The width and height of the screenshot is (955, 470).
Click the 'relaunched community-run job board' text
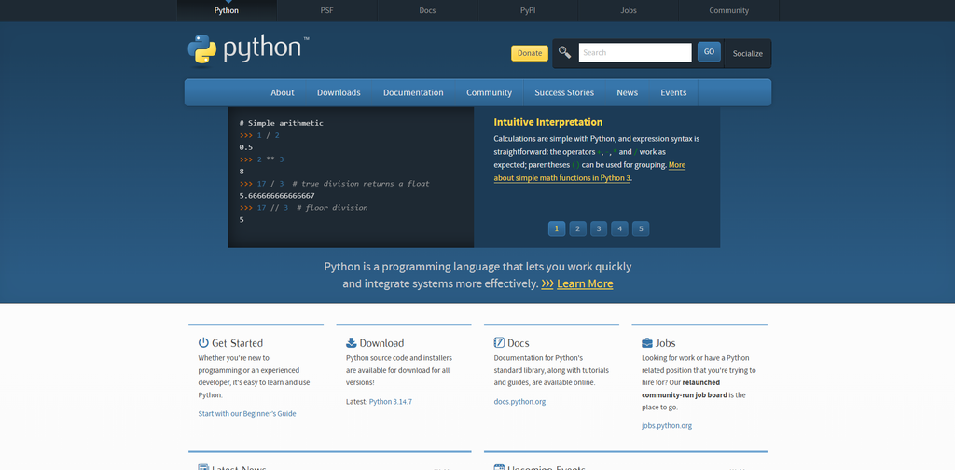click(x=685, y=389)
